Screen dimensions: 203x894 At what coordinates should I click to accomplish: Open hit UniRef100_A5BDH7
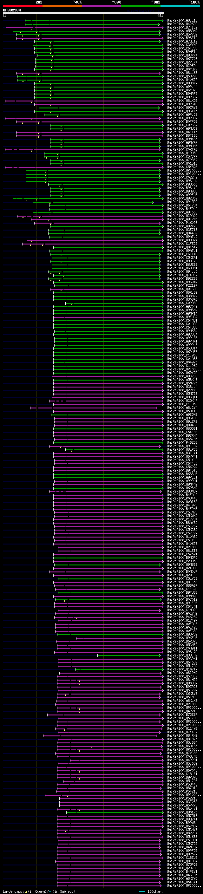[182, 31]
